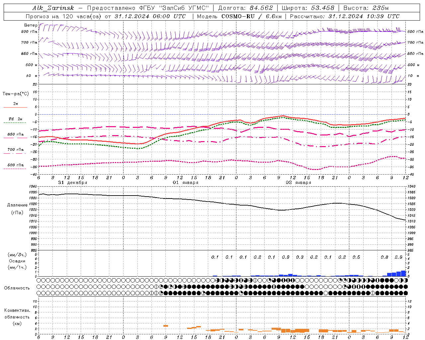
Task: Click the '500 м' wind level label
Action: click(x=32, y=65)
